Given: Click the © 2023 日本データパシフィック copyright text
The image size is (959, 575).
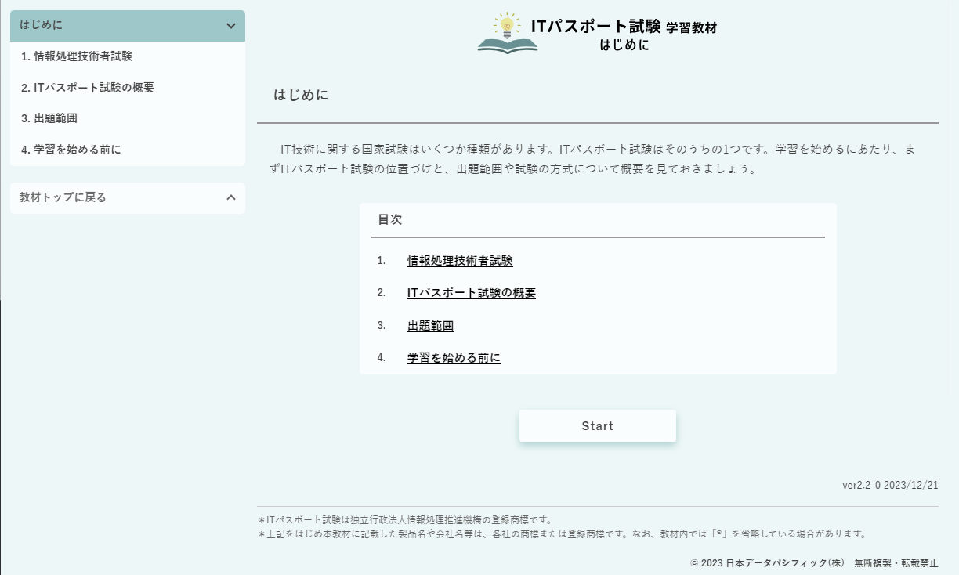Looking at the screenshot, I should click(x=814, y=562).
